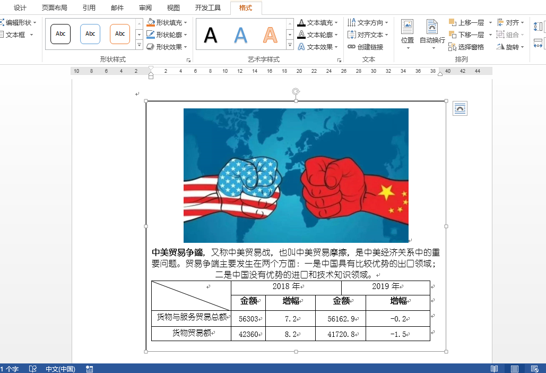Switch to the 审阅 Review tab
The height and width of the screenshot is (373, 546).
tap(145, 7)
